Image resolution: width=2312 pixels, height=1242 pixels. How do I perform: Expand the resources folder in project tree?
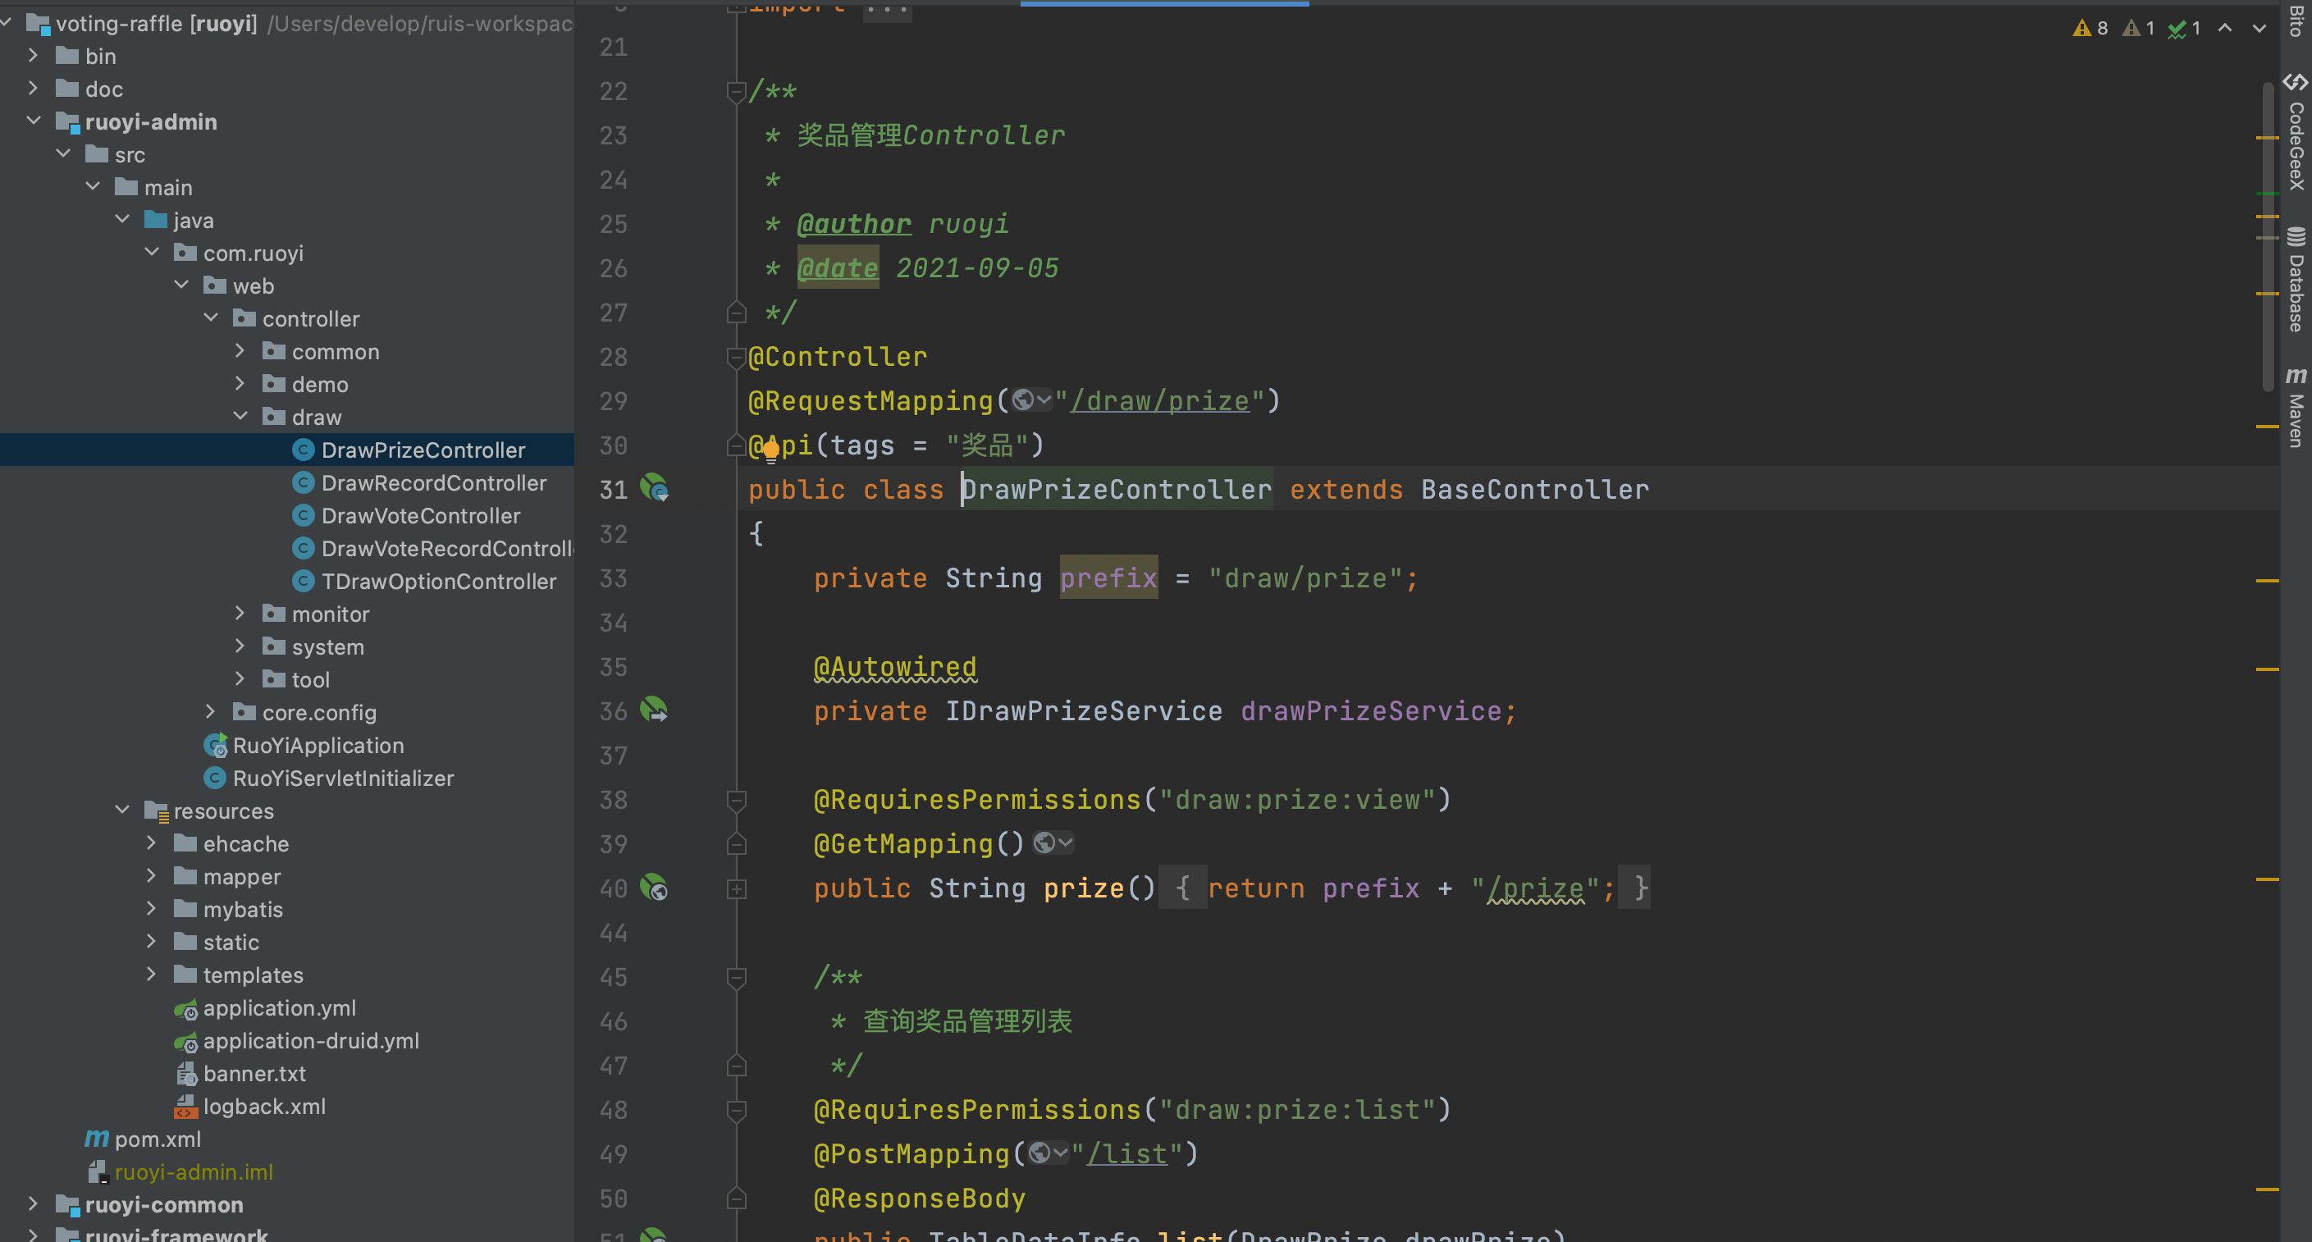point(126,810)
